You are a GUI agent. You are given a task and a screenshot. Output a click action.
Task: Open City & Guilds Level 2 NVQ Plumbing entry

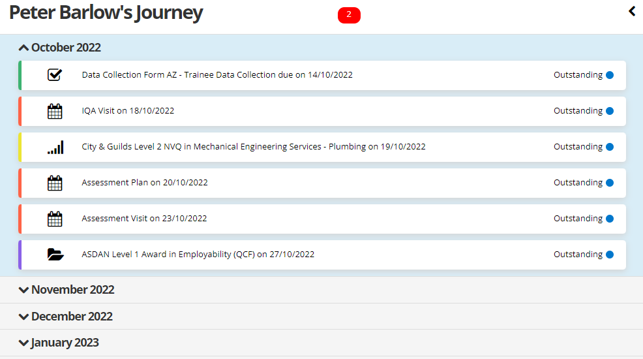point(253,147)
